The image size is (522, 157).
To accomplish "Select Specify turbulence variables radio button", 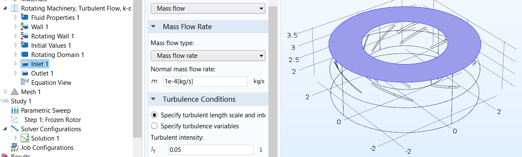I will 154,126.
